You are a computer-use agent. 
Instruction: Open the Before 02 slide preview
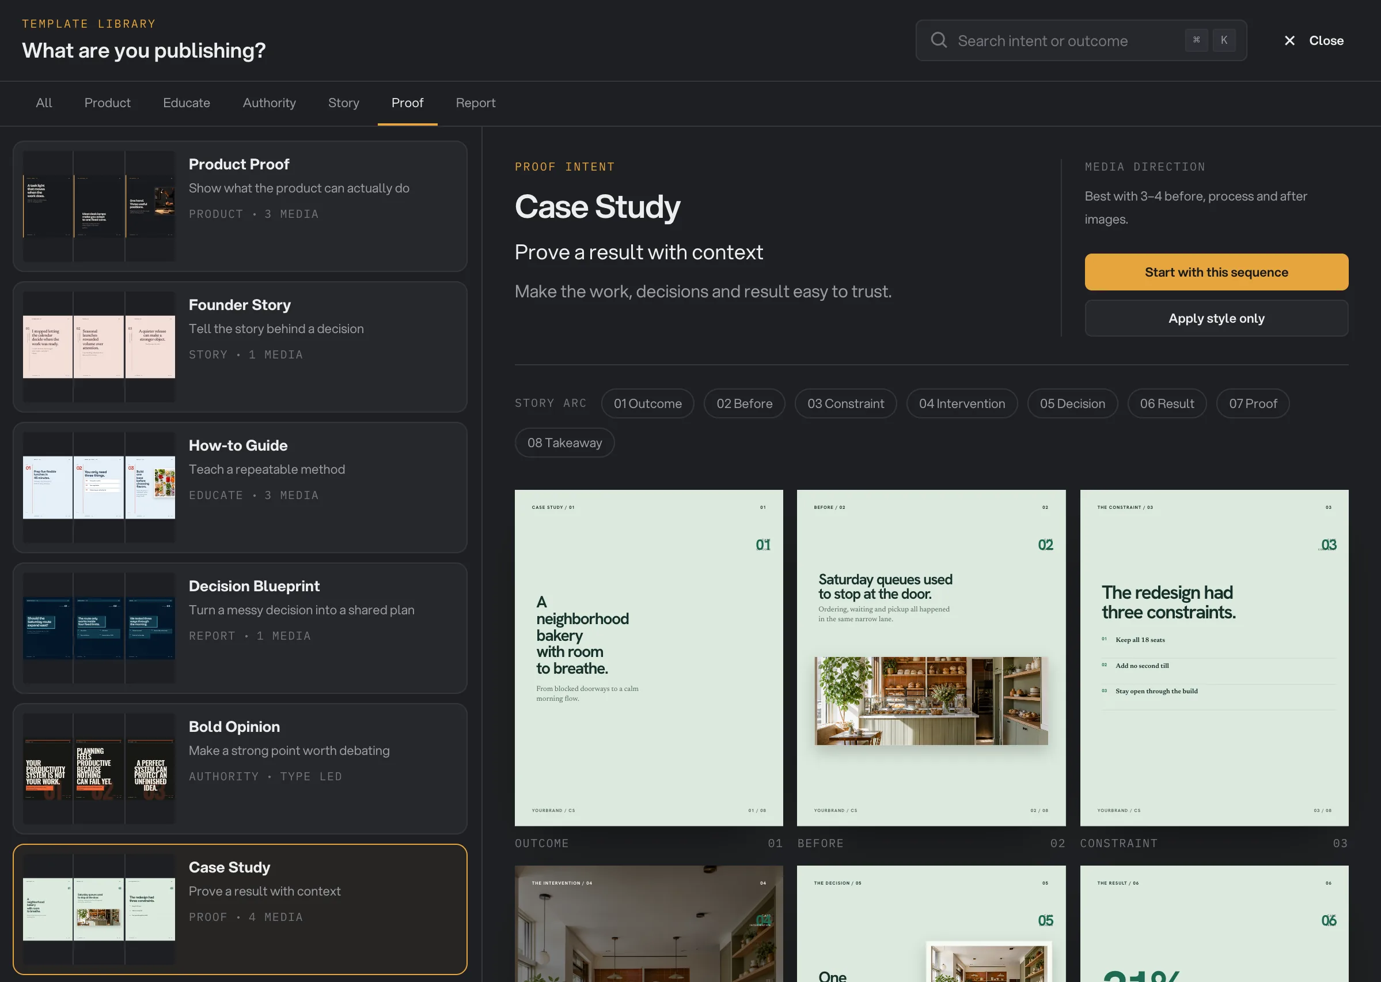931,658
